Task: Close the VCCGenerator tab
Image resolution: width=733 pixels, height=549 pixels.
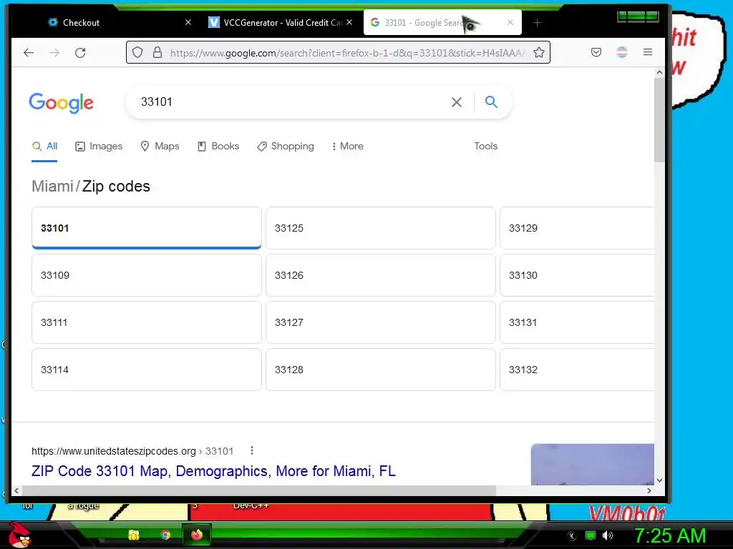Action: tap(349, 22)
